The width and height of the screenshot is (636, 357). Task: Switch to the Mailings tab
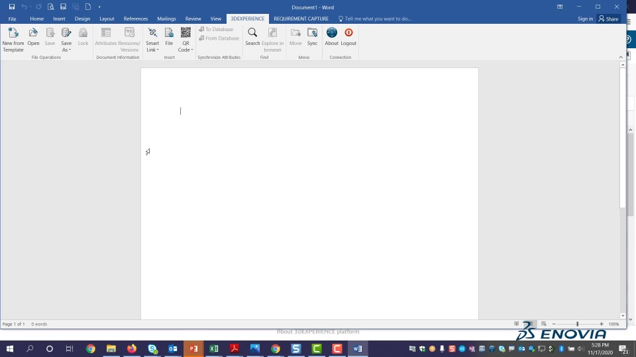coord(166,19)
